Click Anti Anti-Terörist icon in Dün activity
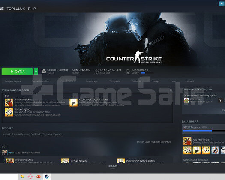225x180 pixels. (x=9, y=161)
